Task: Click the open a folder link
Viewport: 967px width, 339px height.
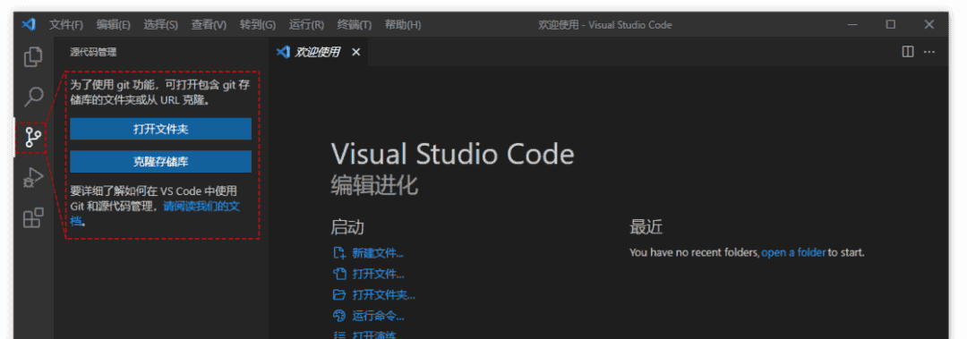Action: coord(793,253)
